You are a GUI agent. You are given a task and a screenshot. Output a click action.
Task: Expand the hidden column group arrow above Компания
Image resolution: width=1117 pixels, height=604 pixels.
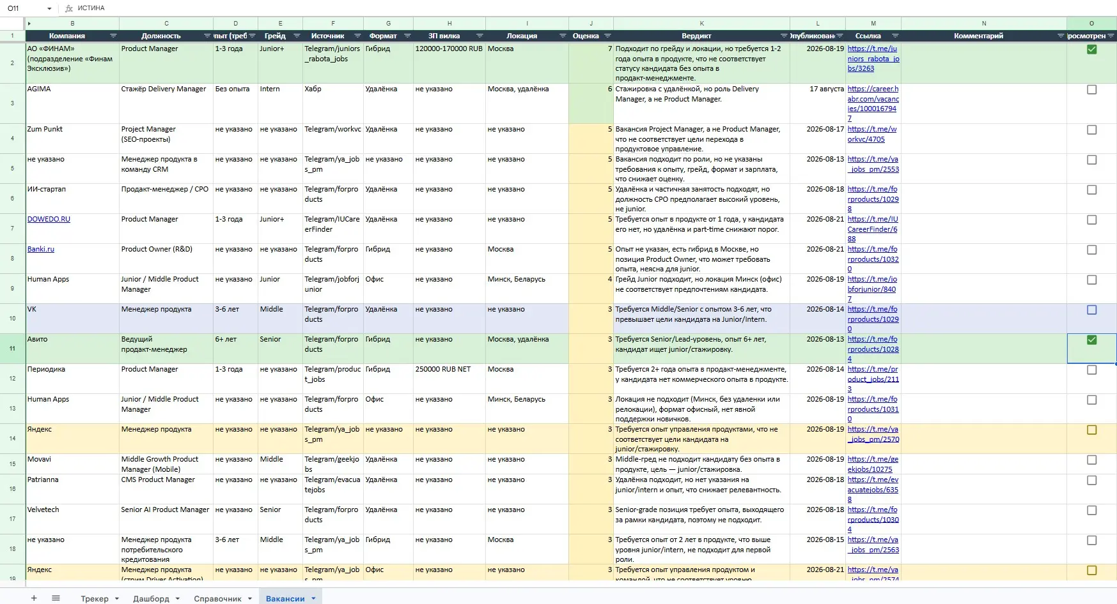(x=29, y=24)
